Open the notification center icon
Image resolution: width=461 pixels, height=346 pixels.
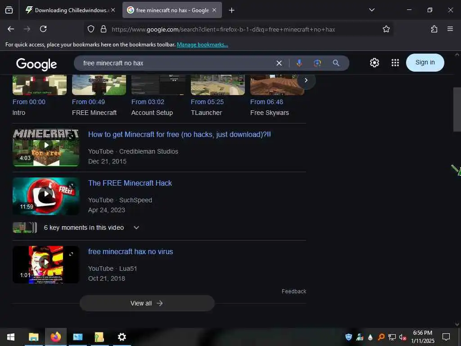pyautogui.click(x=446, y=337)
